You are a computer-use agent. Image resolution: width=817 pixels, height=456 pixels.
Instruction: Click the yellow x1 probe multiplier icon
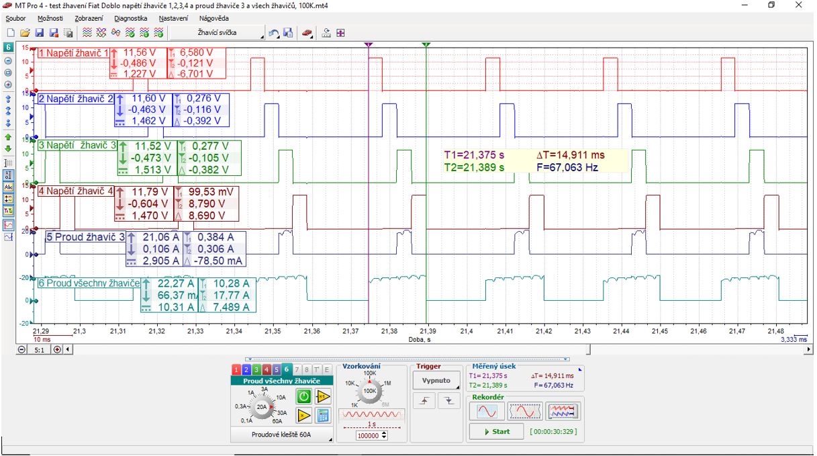point(322,396)
